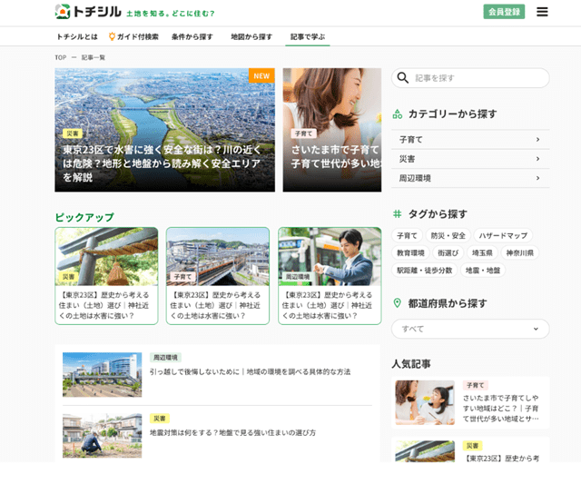
Task: Go to the 条件から探す nav tab
Action: [192, 37]
